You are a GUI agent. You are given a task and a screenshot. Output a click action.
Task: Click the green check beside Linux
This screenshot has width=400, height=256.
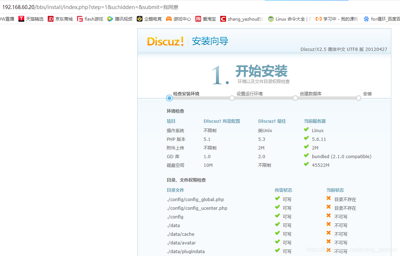coord(306,130)
